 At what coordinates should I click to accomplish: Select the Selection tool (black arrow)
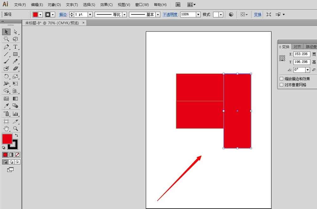click(x=6, y=32)
